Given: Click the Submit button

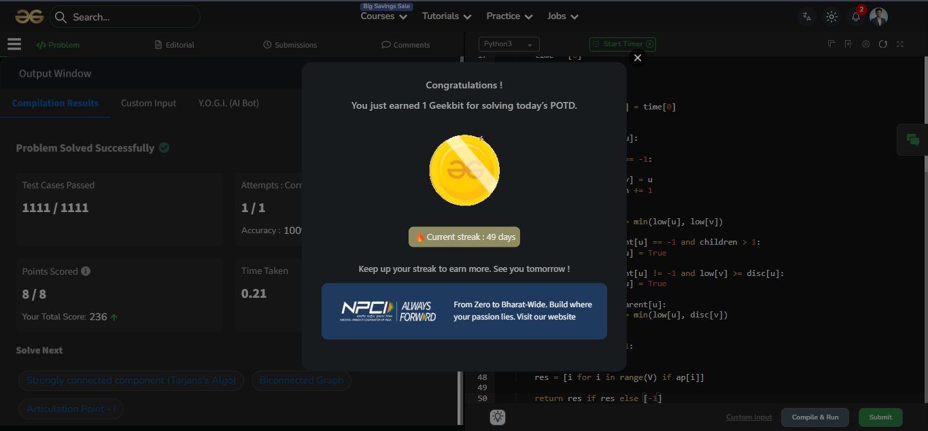Looking at the screenshot, I should point(880,417).
